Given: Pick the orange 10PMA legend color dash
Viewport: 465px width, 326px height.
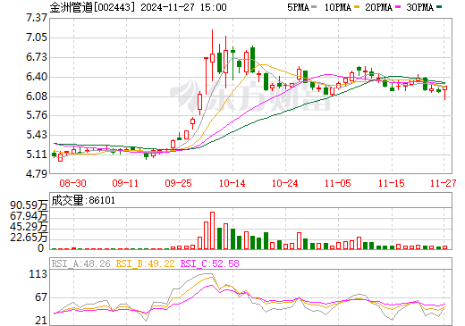Looking at the screenshot, I should [356, 7].
